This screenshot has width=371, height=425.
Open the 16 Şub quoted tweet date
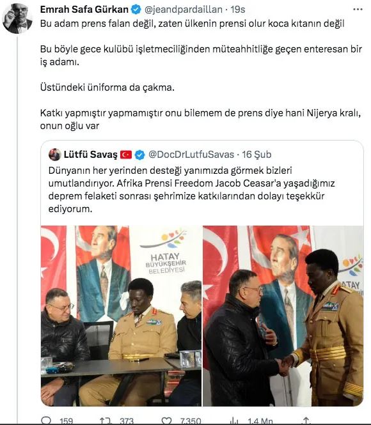pyautogui.click(x=257, y=155)
